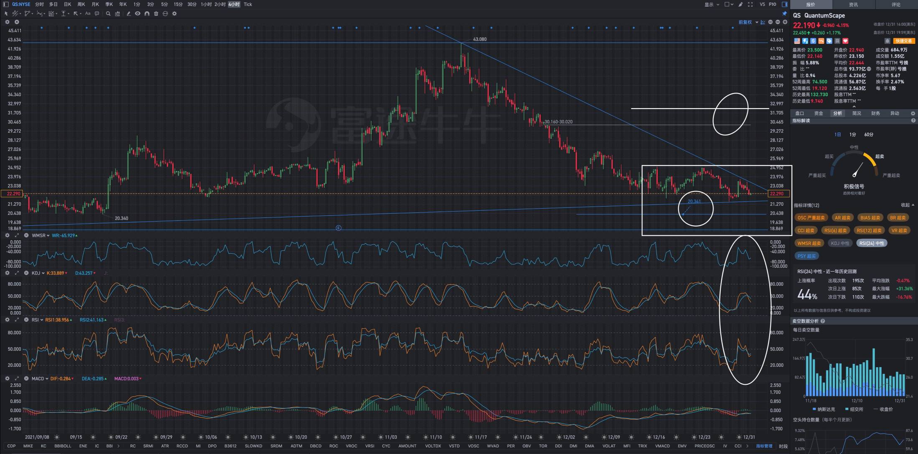Add MIKE indicator from bottom bar
Screen dimensions: 918x454
coord(28,446)
